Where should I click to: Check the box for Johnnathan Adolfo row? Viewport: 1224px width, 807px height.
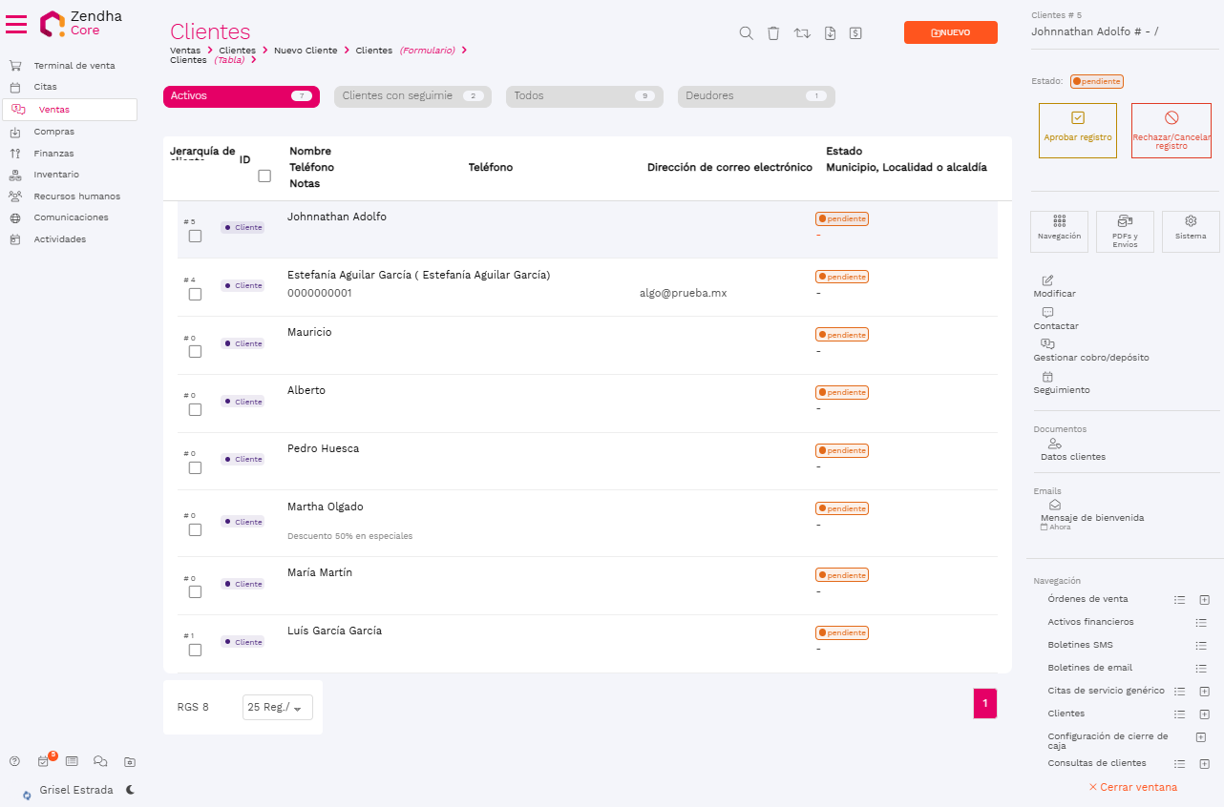point(195,236)
